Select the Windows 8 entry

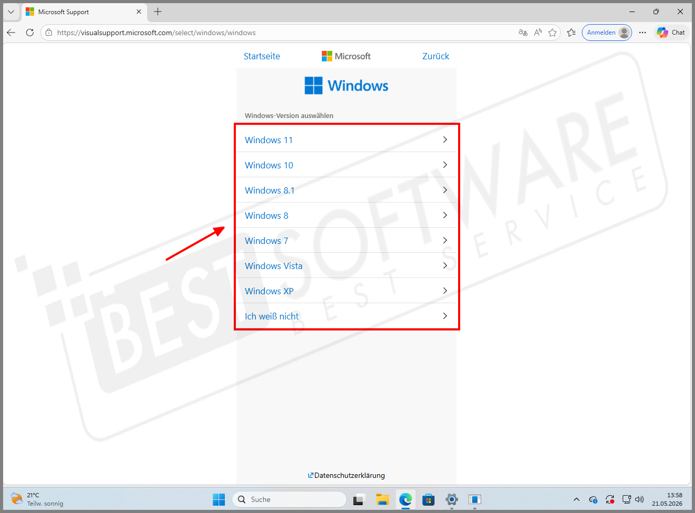346,215
